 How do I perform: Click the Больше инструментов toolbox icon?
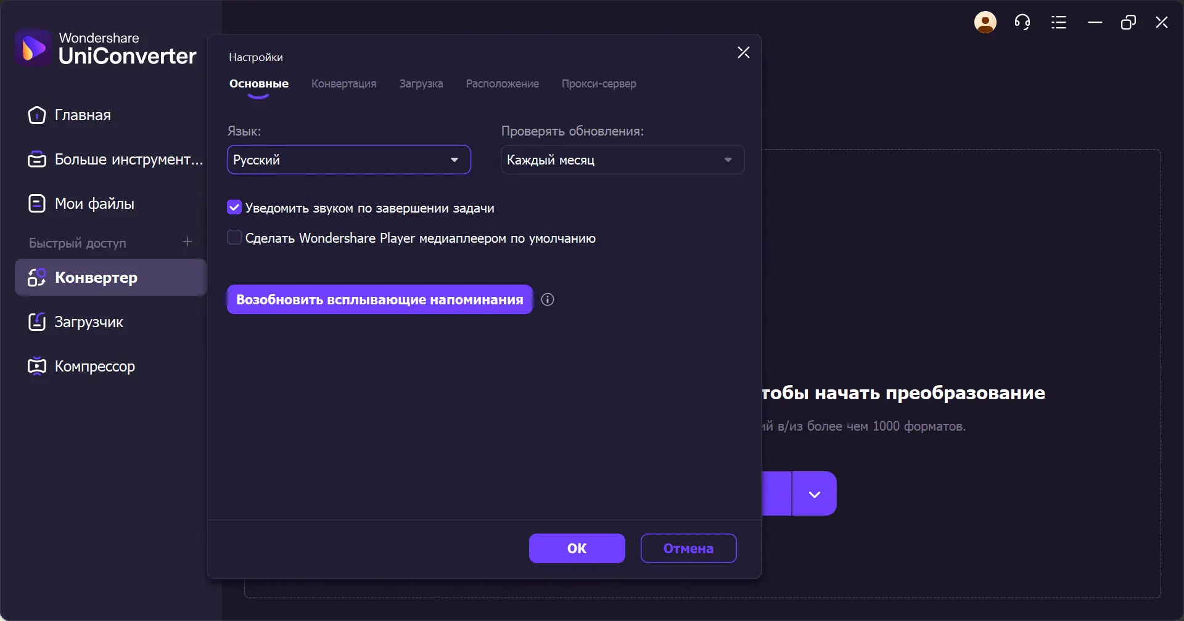coord(37,160)
